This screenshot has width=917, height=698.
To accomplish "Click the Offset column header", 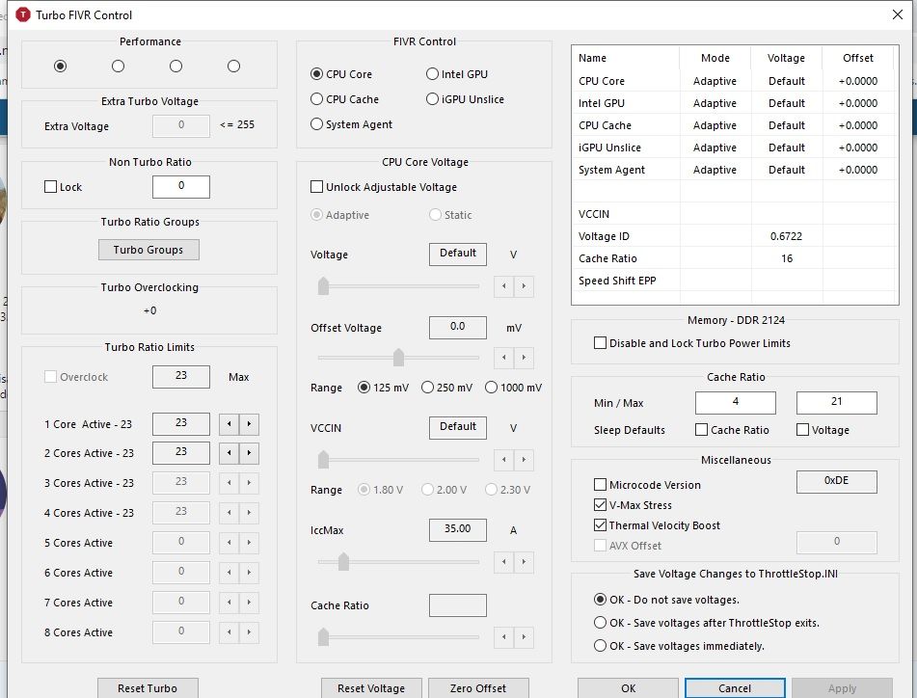I will point(858,58).
